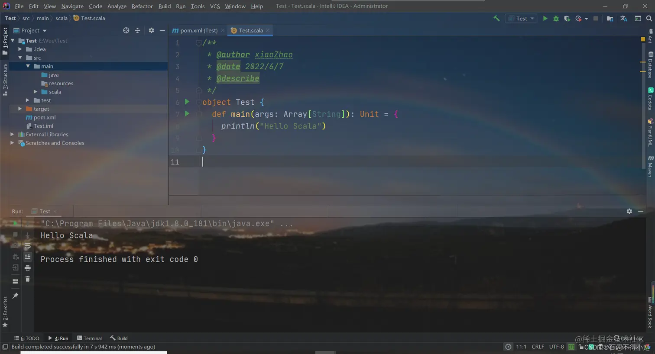Click the 4: Run tool window button
This screenshot has height=354, width=655.
click(x=58, y=338)
